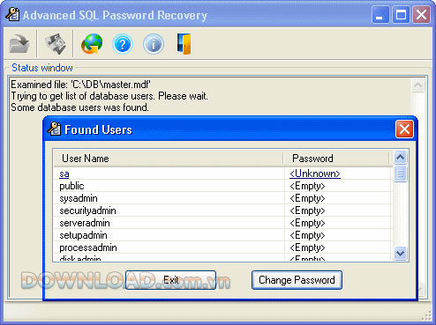
Task: Click the Found Users title bar icon
Action: click(54, 129)
